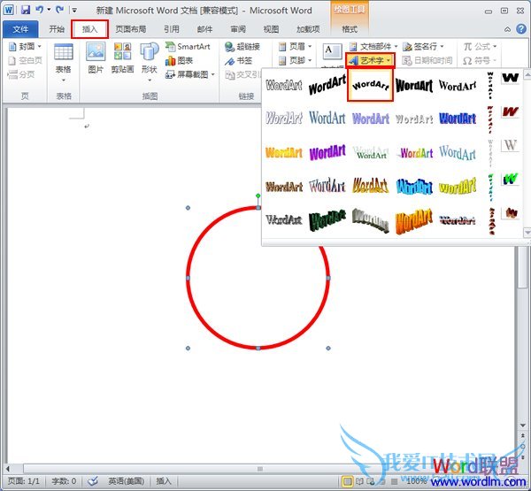Viewport: 531px width, 491px height.
Task: Change language via 英语(美国) in status bar
Action: [126, 481]
